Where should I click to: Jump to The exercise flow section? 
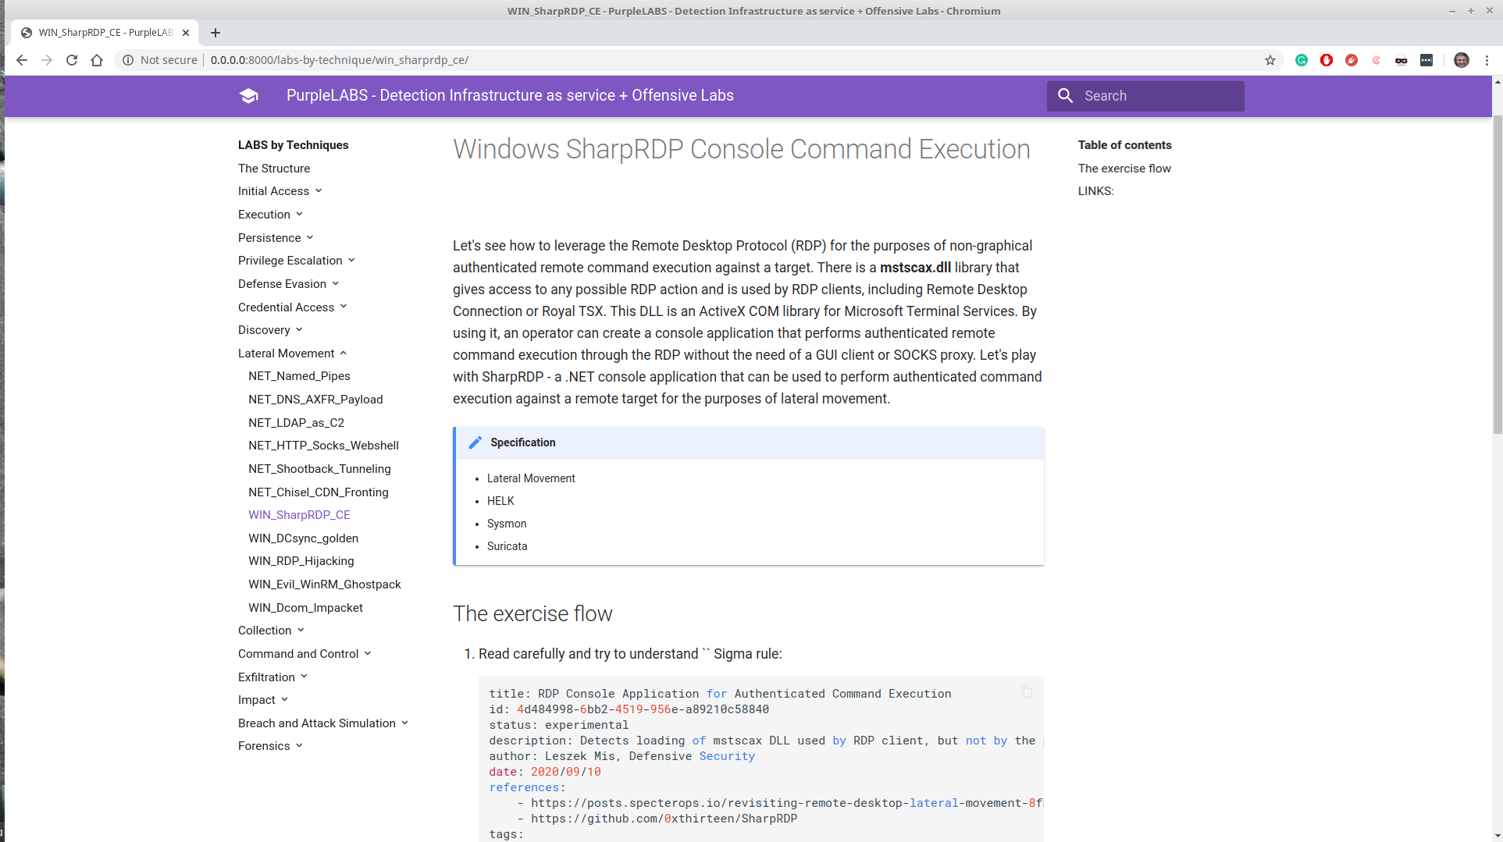[1124, 169]
